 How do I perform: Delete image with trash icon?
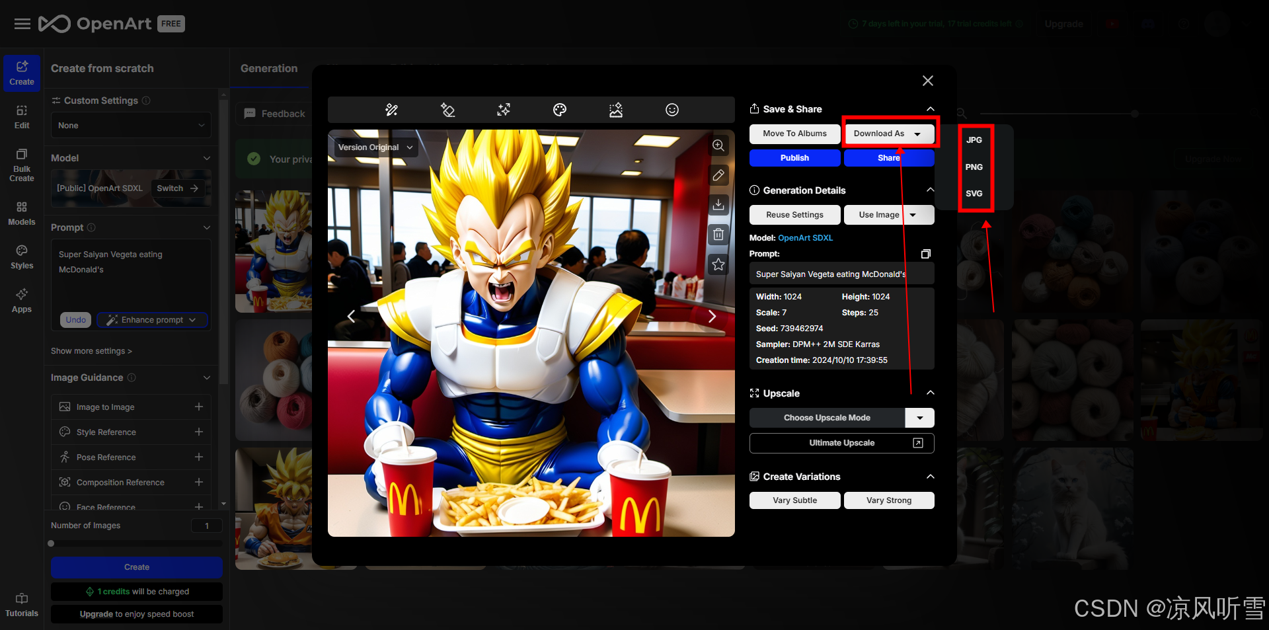point(718,235)
